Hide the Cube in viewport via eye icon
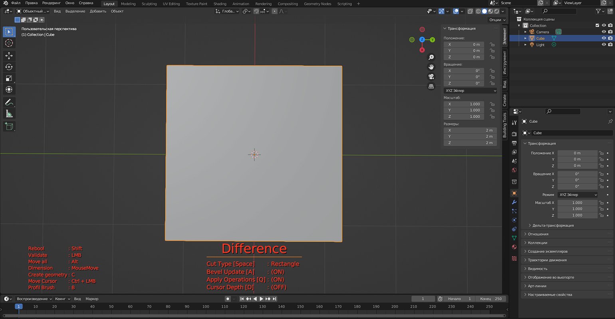Screen dimensions: 615x319 pyautogui.click(x=603, y=38)
